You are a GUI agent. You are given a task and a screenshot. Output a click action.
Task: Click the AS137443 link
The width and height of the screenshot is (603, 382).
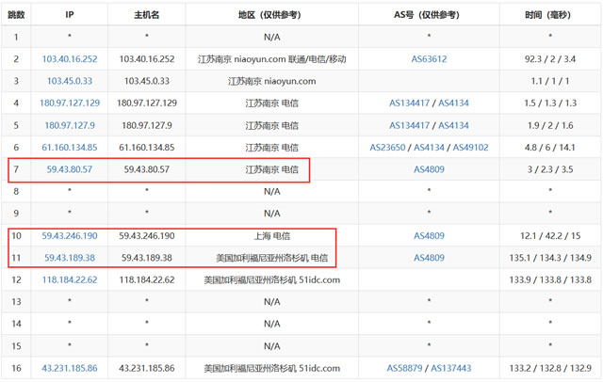pos(451,368)
